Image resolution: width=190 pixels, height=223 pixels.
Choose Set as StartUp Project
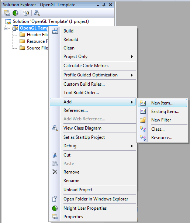coord(84,137)
